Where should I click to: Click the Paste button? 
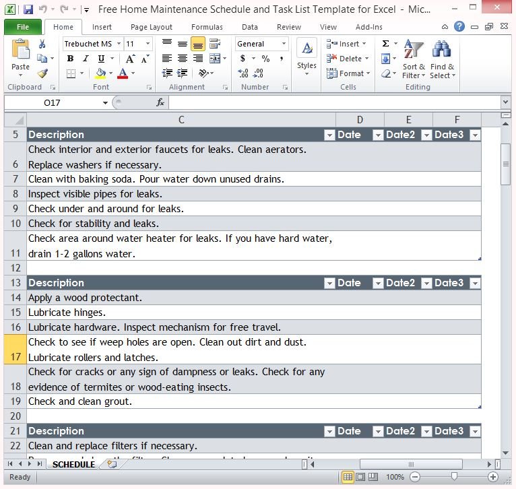coord(21,56)
